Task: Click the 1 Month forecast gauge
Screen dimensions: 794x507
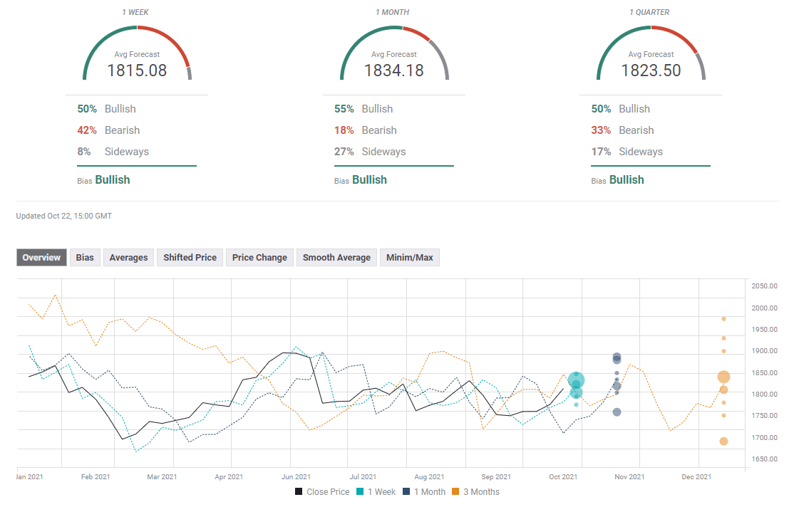Action: [x=393, y=53]
